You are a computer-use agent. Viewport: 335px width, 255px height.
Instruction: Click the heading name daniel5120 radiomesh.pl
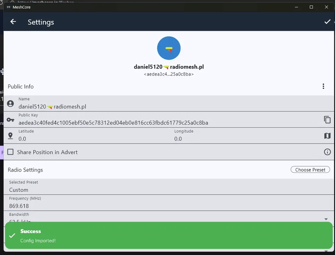coord(169,67)
